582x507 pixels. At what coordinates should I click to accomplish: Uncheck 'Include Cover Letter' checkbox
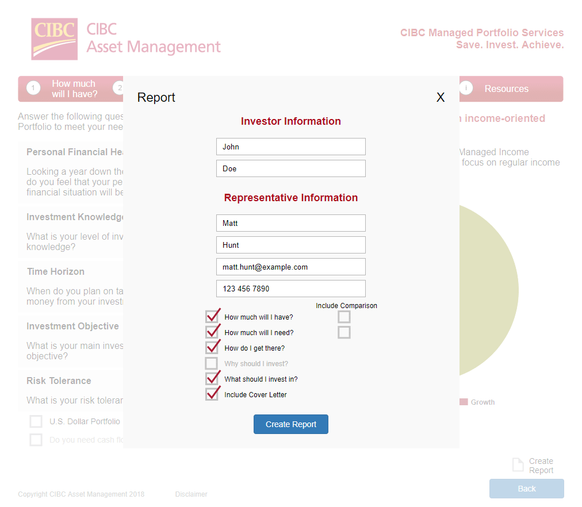coord(212,394)
